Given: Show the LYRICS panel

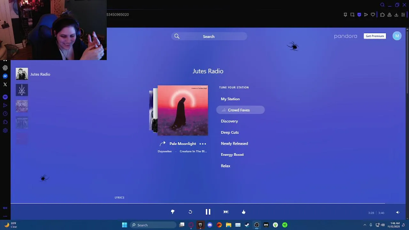Looking at the screenshot, I should point(120,197).
